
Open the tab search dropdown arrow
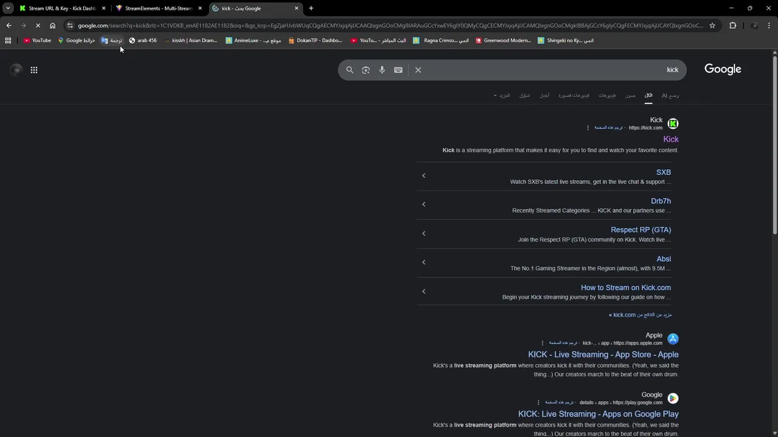(8, 8)
